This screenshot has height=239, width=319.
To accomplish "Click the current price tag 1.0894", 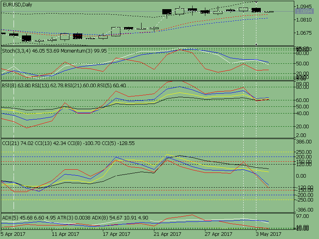I will [x=304, y=12].
